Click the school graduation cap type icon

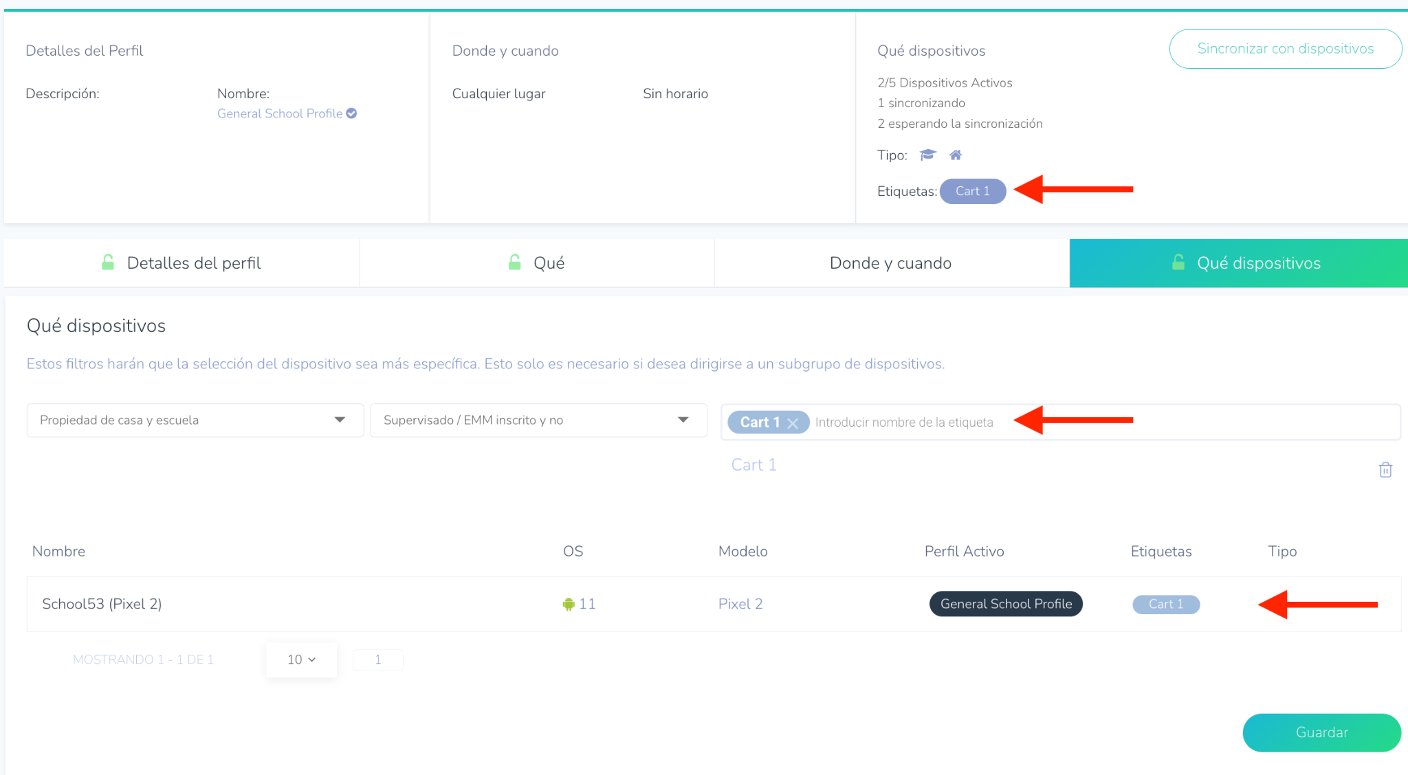pos(927,155)
